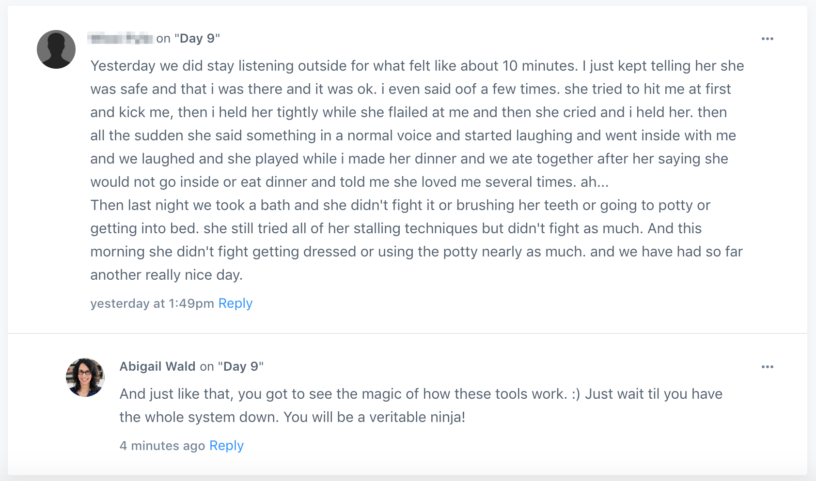Click Abigail Wald's profile photo

coord(85,377)
